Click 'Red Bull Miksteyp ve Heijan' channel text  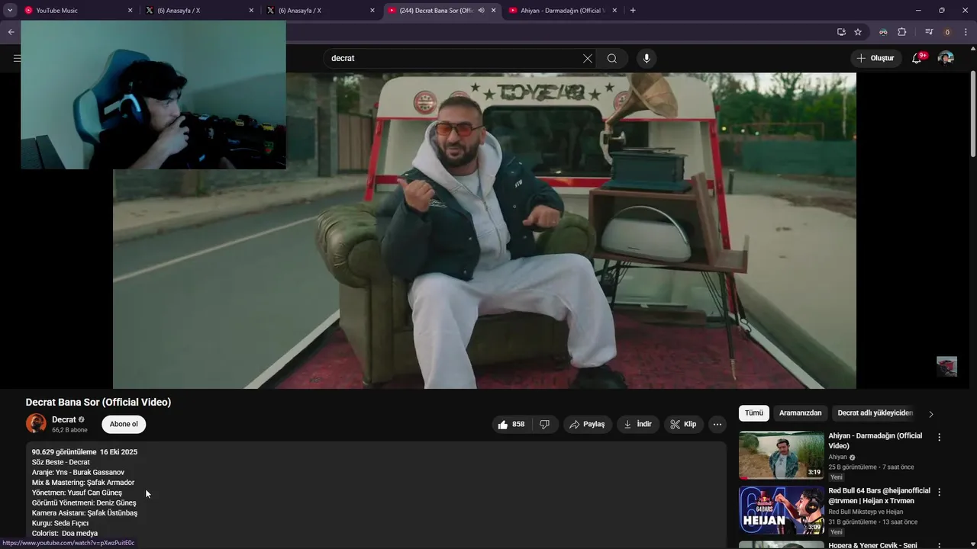(866, 512)
